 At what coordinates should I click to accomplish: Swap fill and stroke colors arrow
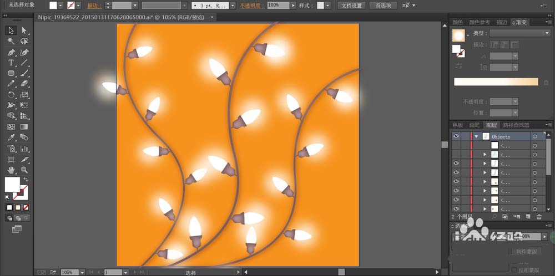pos(26,180)
